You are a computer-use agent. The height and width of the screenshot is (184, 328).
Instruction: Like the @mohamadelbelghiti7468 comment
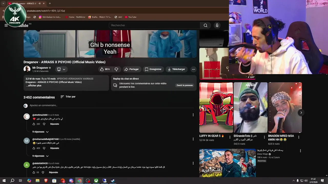[x=34, y=148]
